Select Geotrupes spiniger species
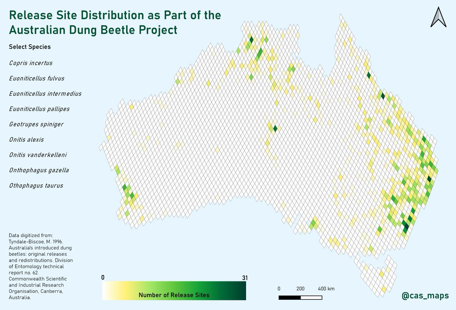This screenshot has width=456, height=310. pyautogui.click(x=36, y=124)
